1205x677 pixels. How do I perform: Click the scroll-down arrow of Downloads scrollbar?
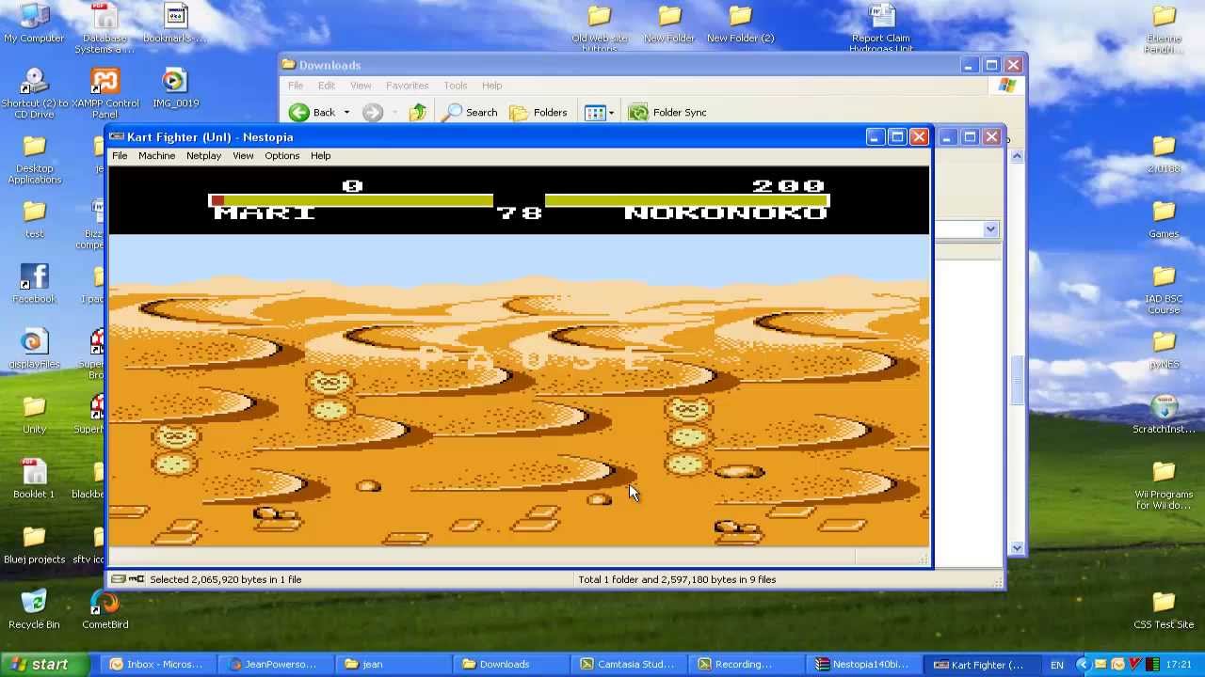(1017, 547)
